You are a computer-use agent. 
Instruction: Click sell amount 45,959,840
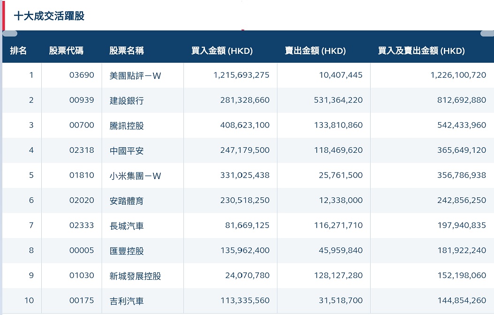tap(341, 250)
